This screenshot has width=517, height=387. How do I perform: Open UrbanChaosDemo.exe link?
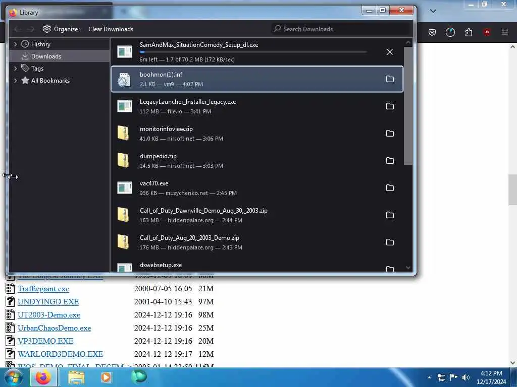55,328
